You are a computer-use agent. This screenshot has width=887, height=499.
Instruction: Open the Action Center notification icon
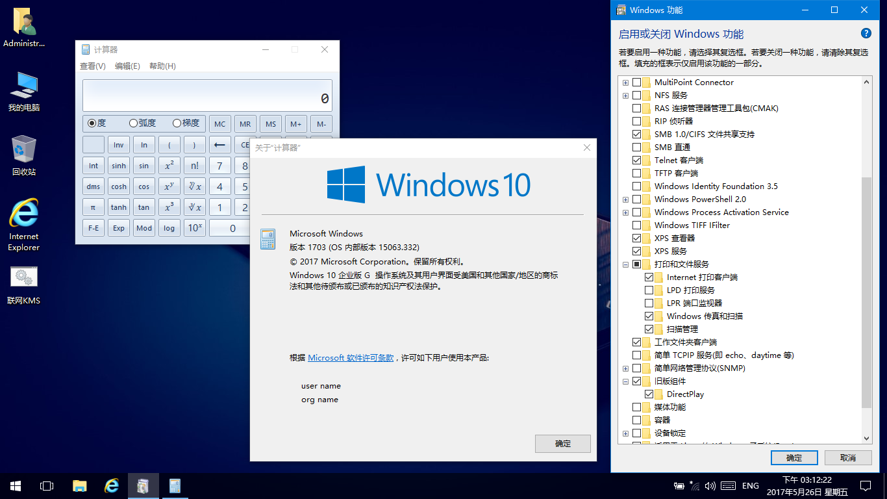pos(866,486)
